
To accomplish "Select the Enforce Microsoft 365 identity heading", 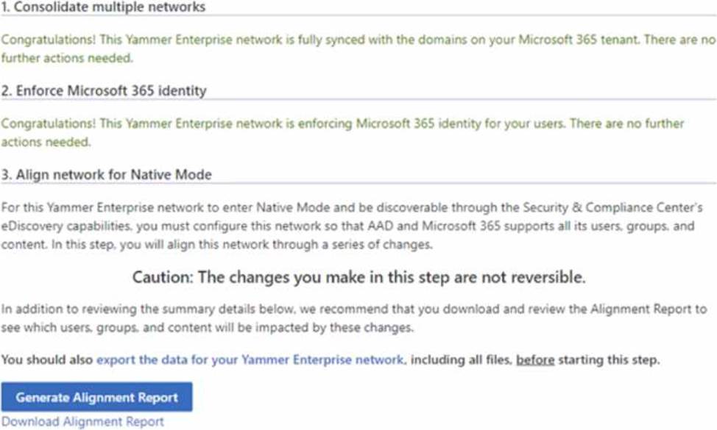I will [x=104, y=91].
